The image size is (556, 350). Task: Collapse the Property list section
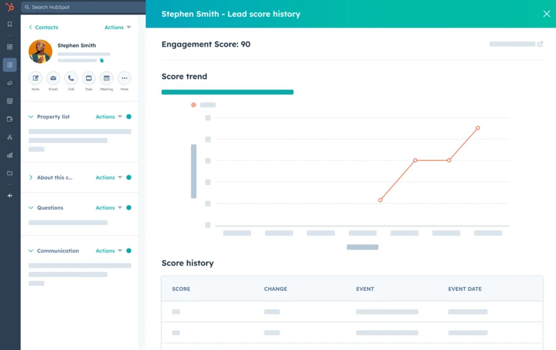tap(31, 117)
